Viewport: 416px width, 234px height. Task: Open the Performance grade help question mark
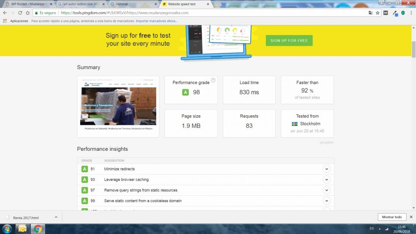click(x=213, y=80)
